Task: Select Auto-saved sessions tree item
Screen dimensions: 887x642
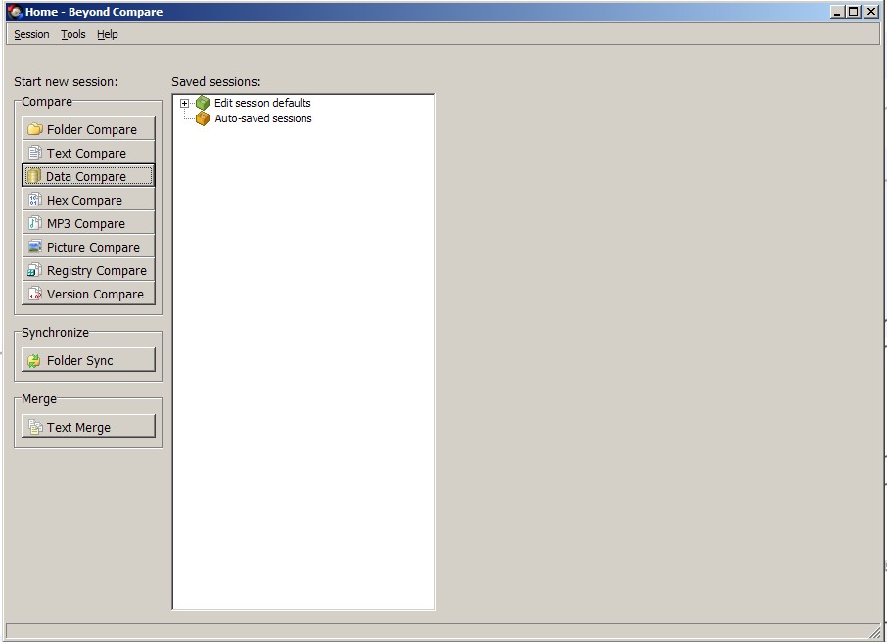Action: pos(262,118)
